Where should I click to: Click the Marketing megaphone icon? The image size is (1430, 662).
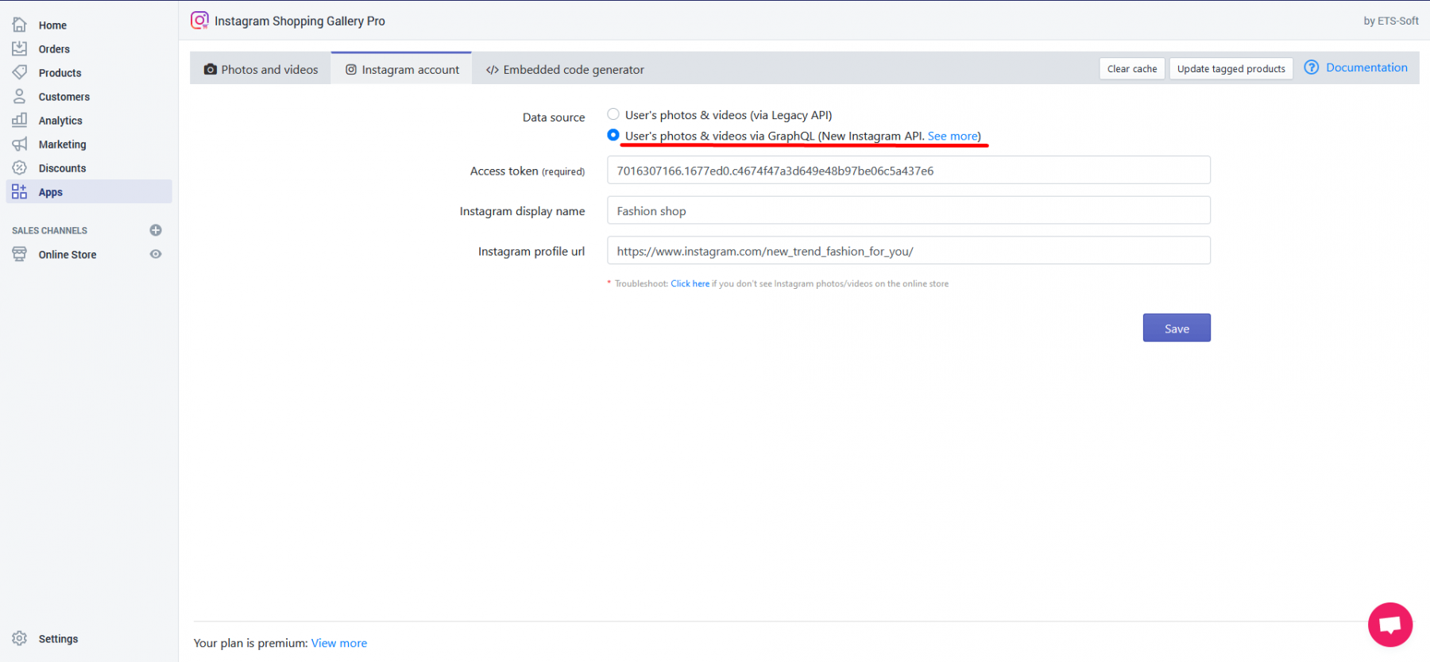20,144
